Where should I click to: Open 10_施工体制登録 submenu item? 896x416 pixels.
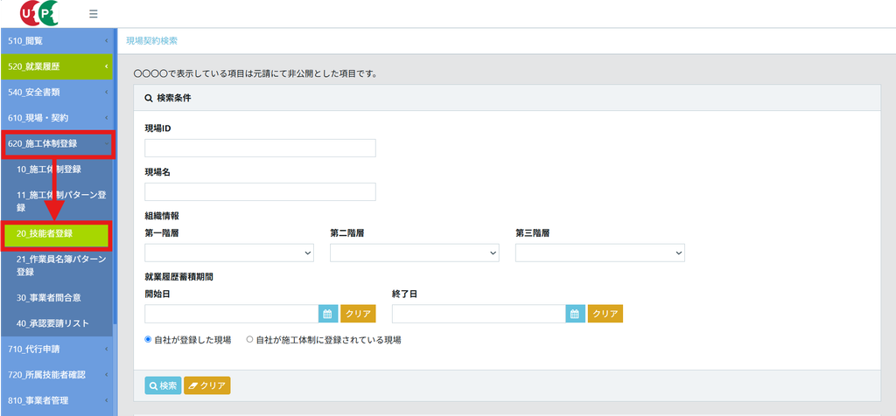point(57,170)
